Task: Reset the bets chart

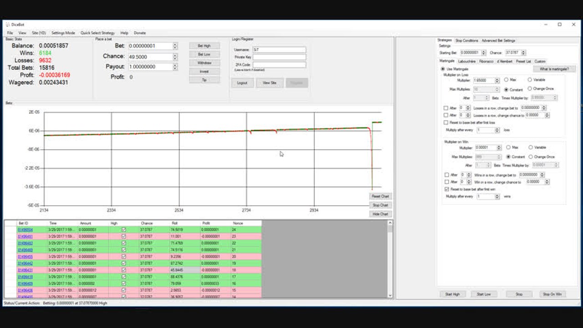Action: pyautogui.click(x=380, y=196)
